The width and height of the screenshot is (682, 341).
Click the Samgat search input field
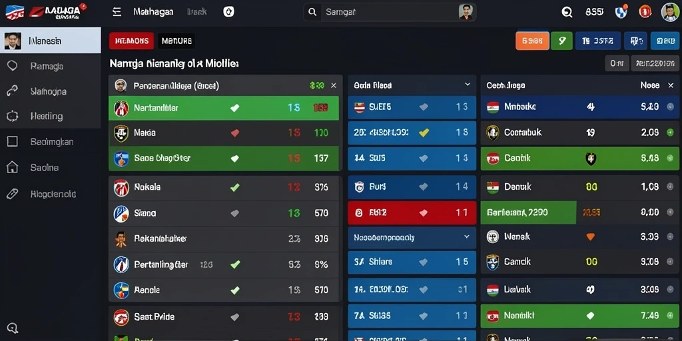pos(390,12)
